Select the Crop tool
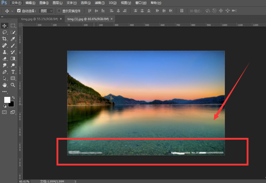 tap(5, 39)
